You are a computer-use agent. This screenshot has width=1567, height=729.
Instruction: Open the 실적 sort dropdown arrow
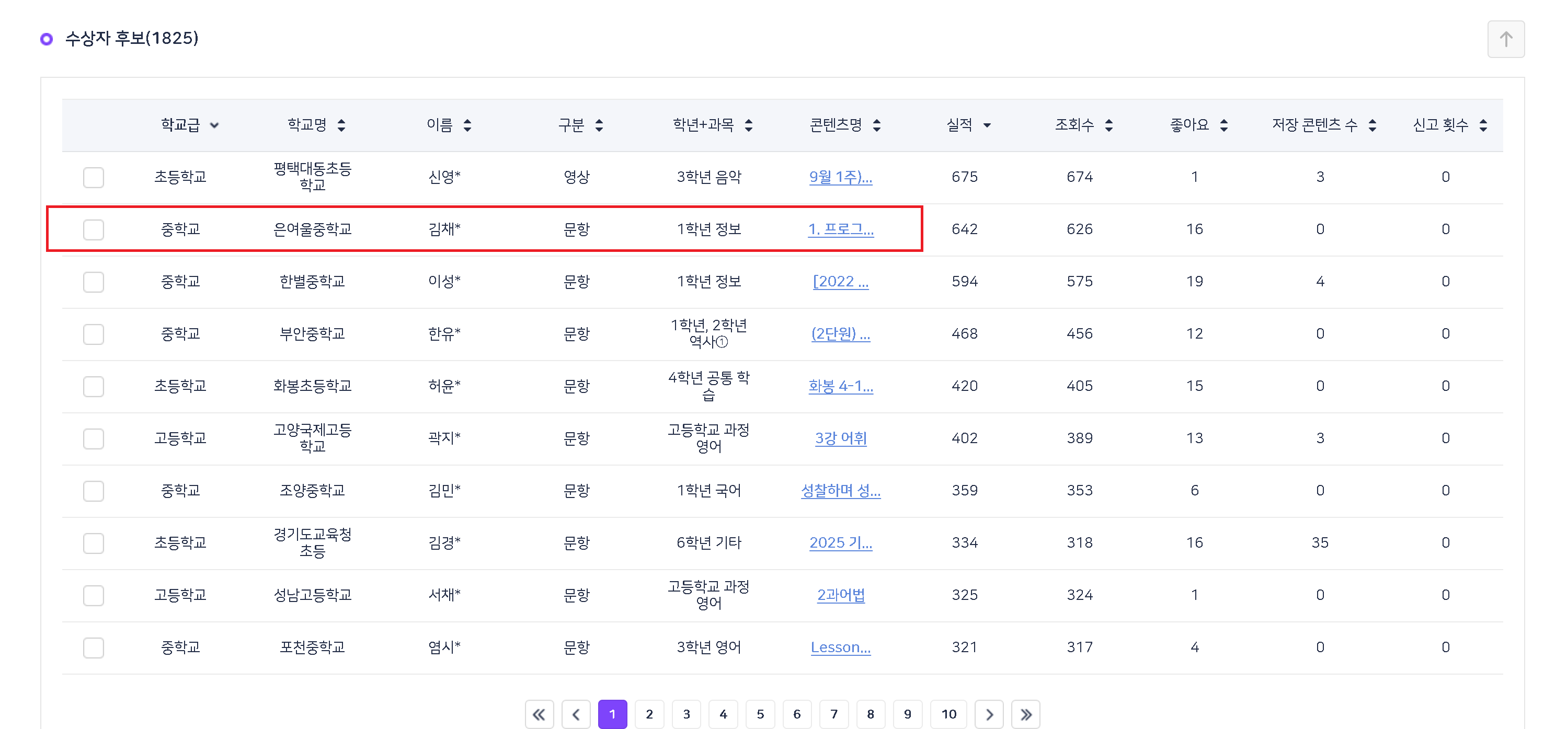click(987, 125)
